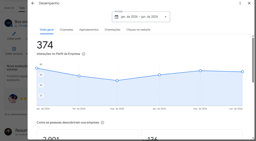This screenshot has width=256, height=141.
Task: Open the Cliques no website tab
Action: point(138,30)
